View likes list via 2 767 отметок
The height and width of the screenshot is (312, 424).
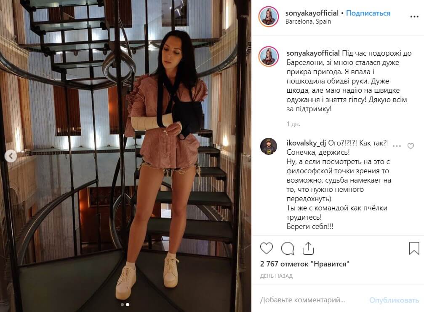click(304, 264)
